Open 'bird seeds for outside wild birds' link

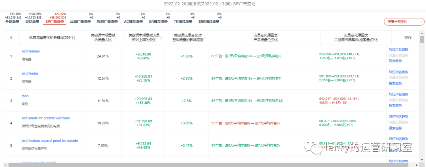(46, 118)
